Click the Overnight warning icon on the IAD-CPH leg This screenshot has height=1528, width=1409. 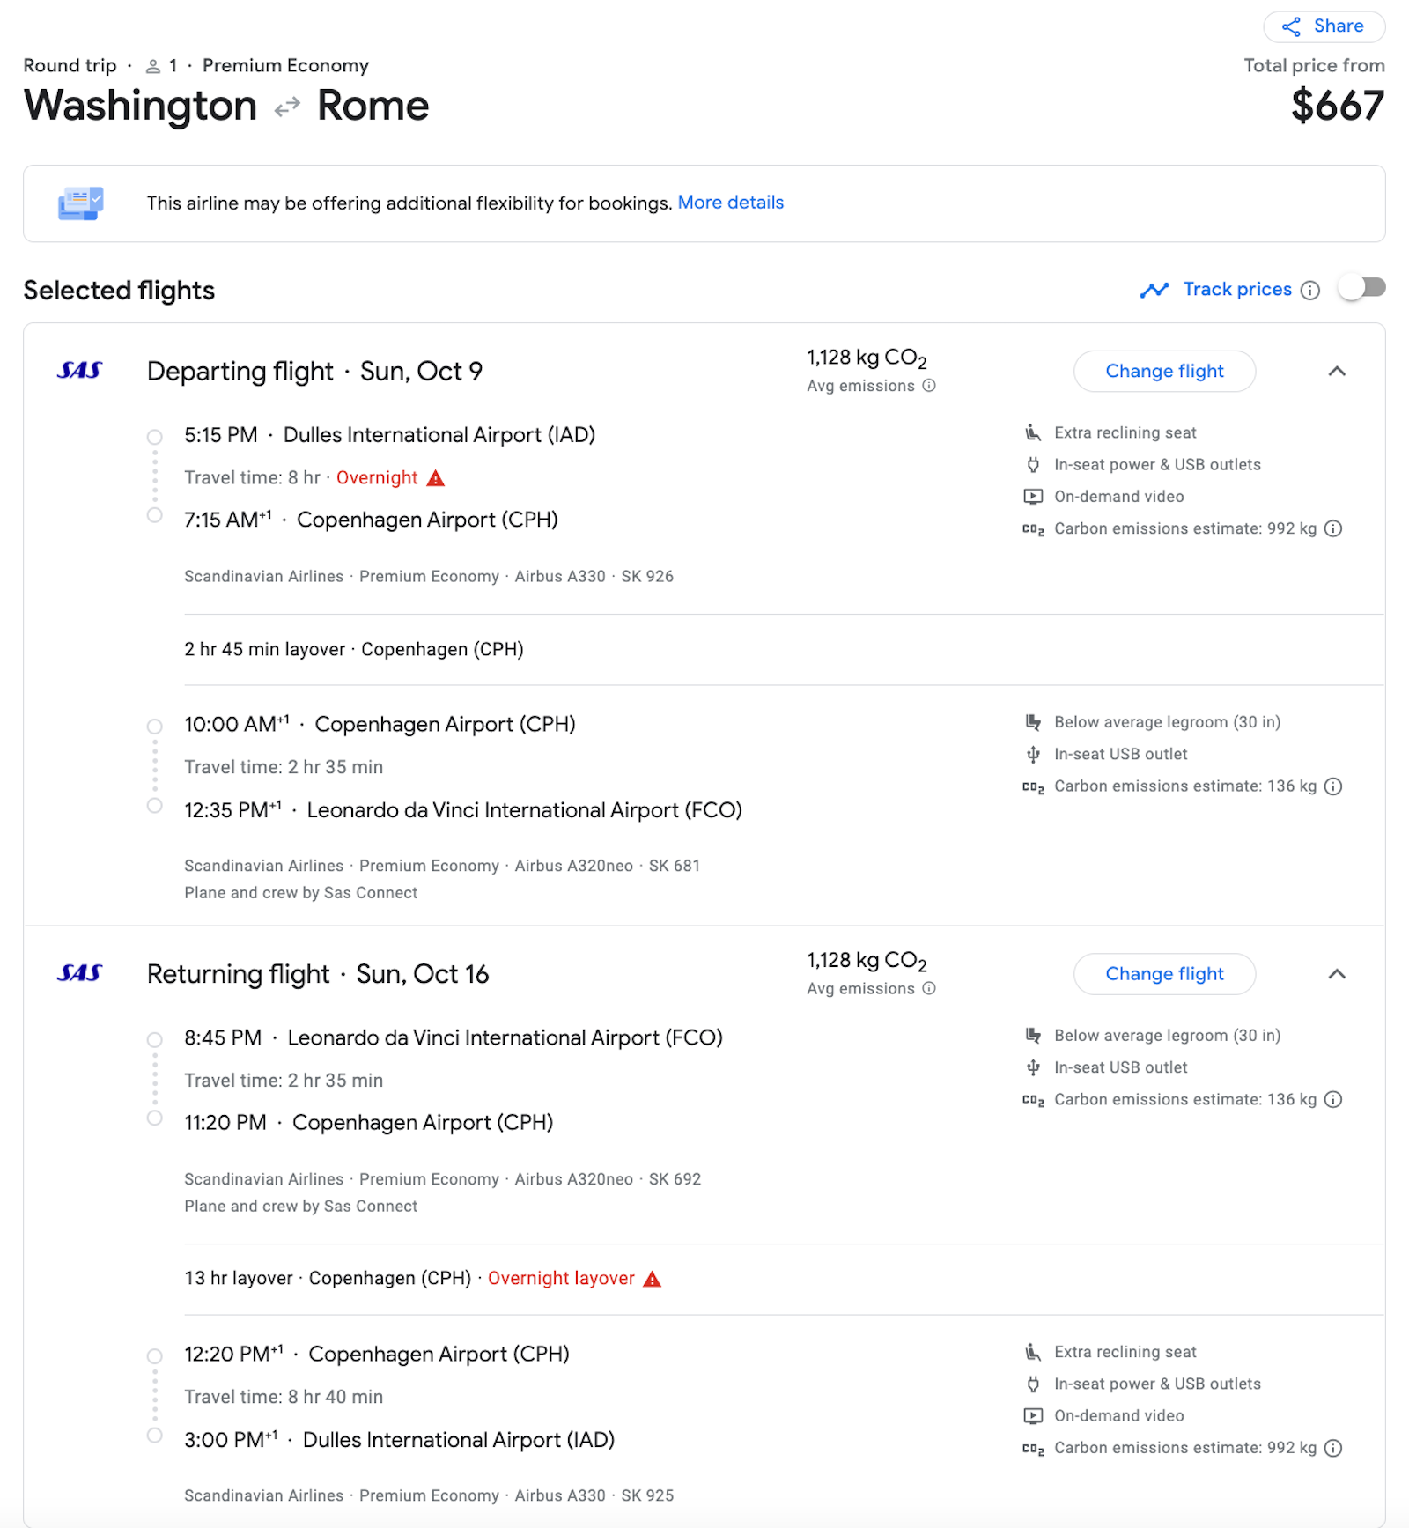[x=436, y=477]
